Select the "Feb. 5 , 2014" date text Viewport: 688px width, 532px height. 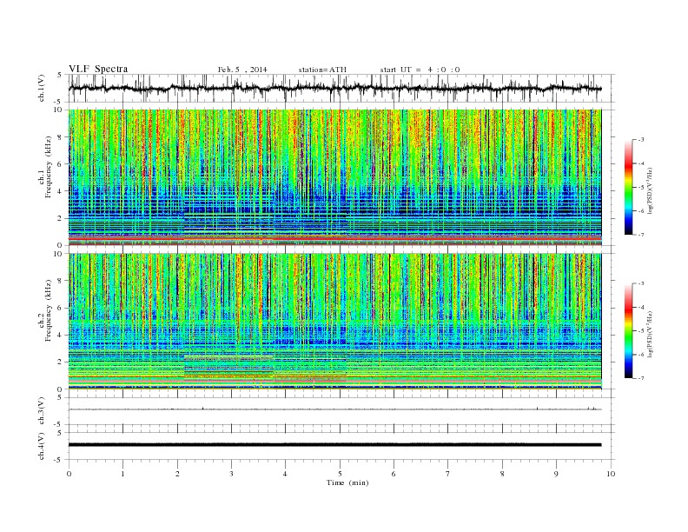pyautogui.click(x=242, y=70)
